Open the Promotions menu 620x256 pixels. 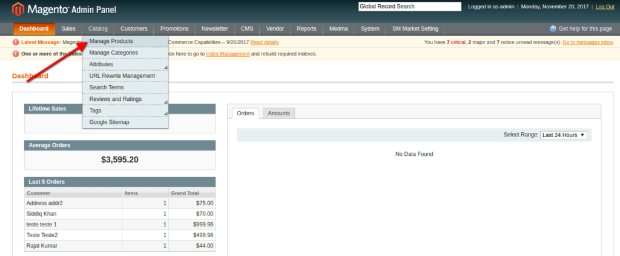174,29
